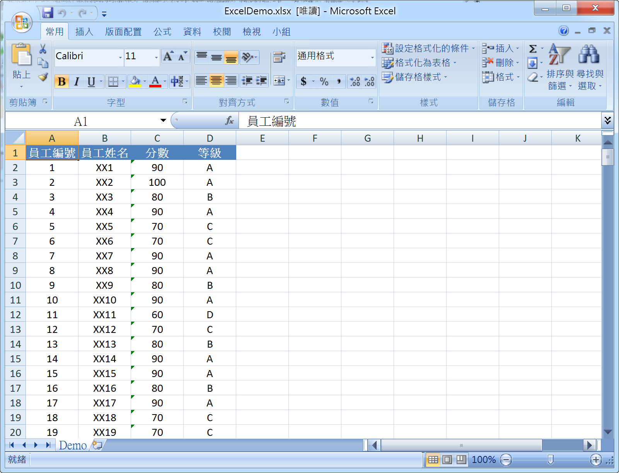Insert a new worksheet tab icon next to Demo
Image resolution: width=619 pixels, height=473 pixels.
coord(97,445)
